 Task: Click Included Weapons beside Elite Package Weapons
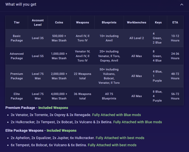[62, 131]
